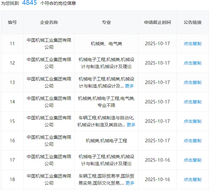
Task: Click company name in row 11
Action: 49,44
